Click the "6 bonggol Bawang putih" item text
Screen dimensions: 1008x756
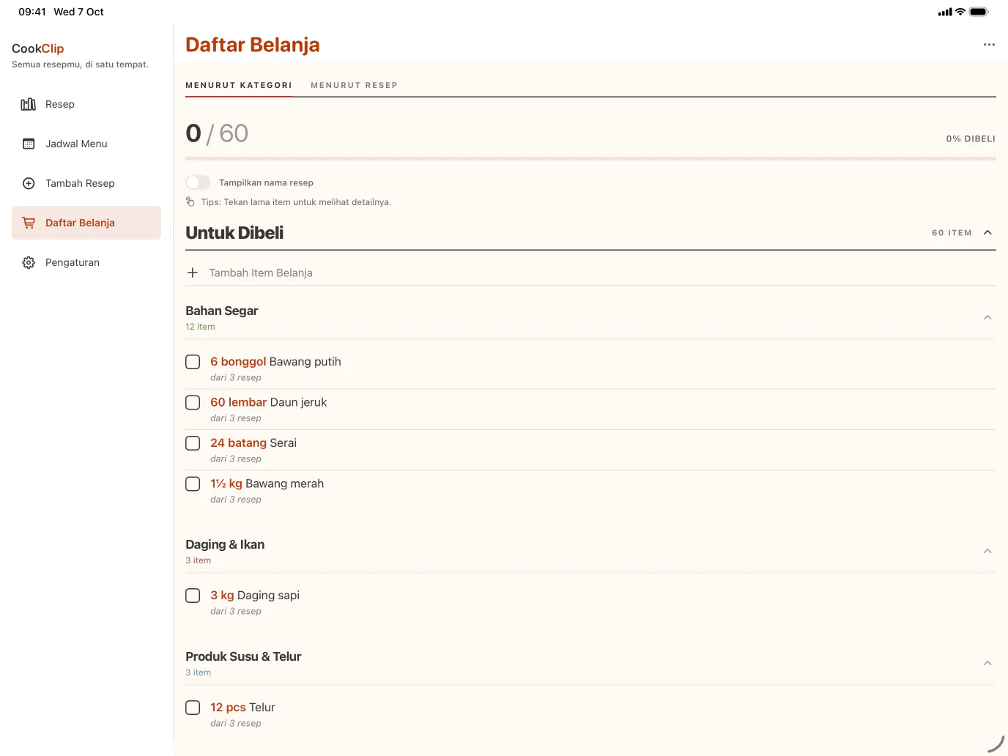pyautogui.click(x=275, y=362)
